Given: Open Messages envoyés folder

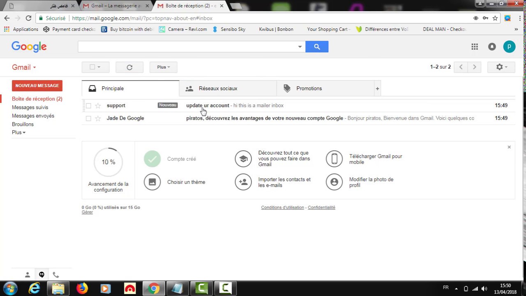Looking at the screenshot, I should pos(33,116).
